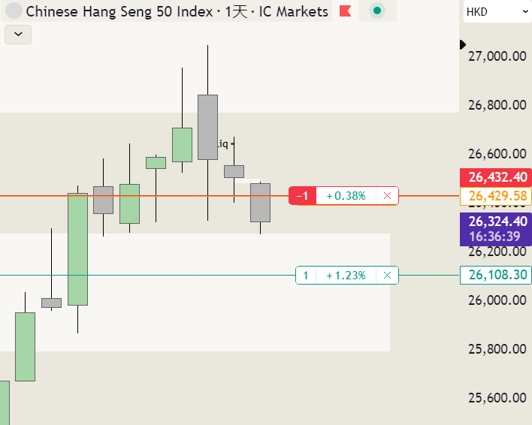The width and height of the screenshot is (532, 425).
Task: Click the red flag icon beside IC Markets
Action: pyautogui.click(x=346, y=11)
